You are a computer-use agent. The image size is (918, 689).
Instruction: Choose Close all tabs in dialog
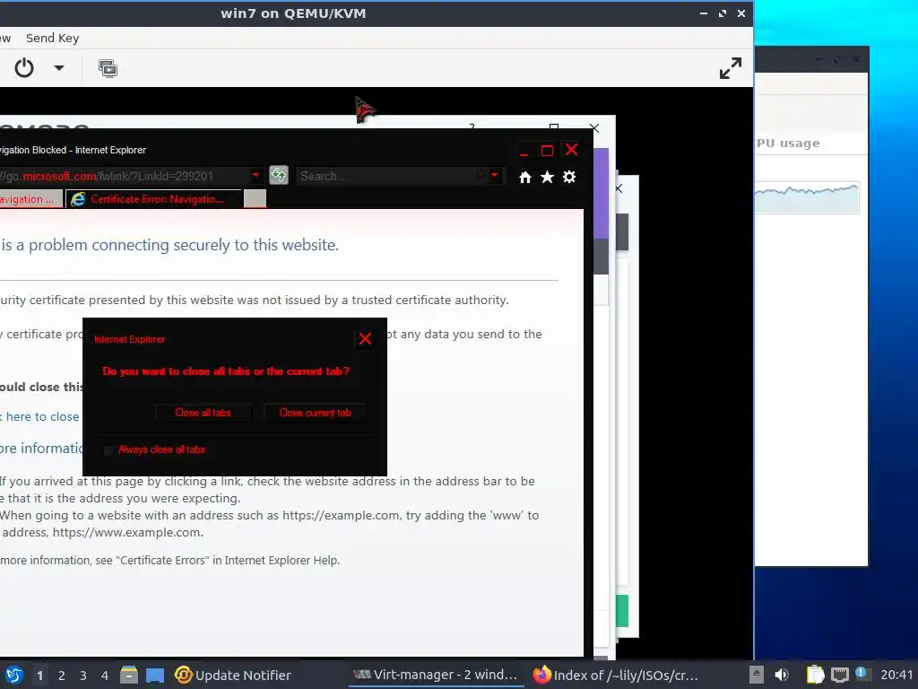pyautogui.click(x=204, y=413)
